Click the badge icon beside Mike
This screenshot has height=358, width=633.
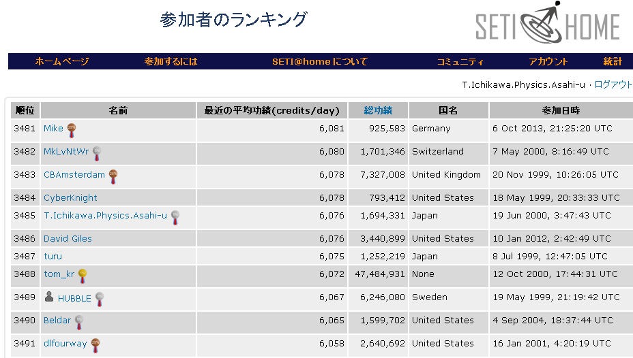(71, 129)
